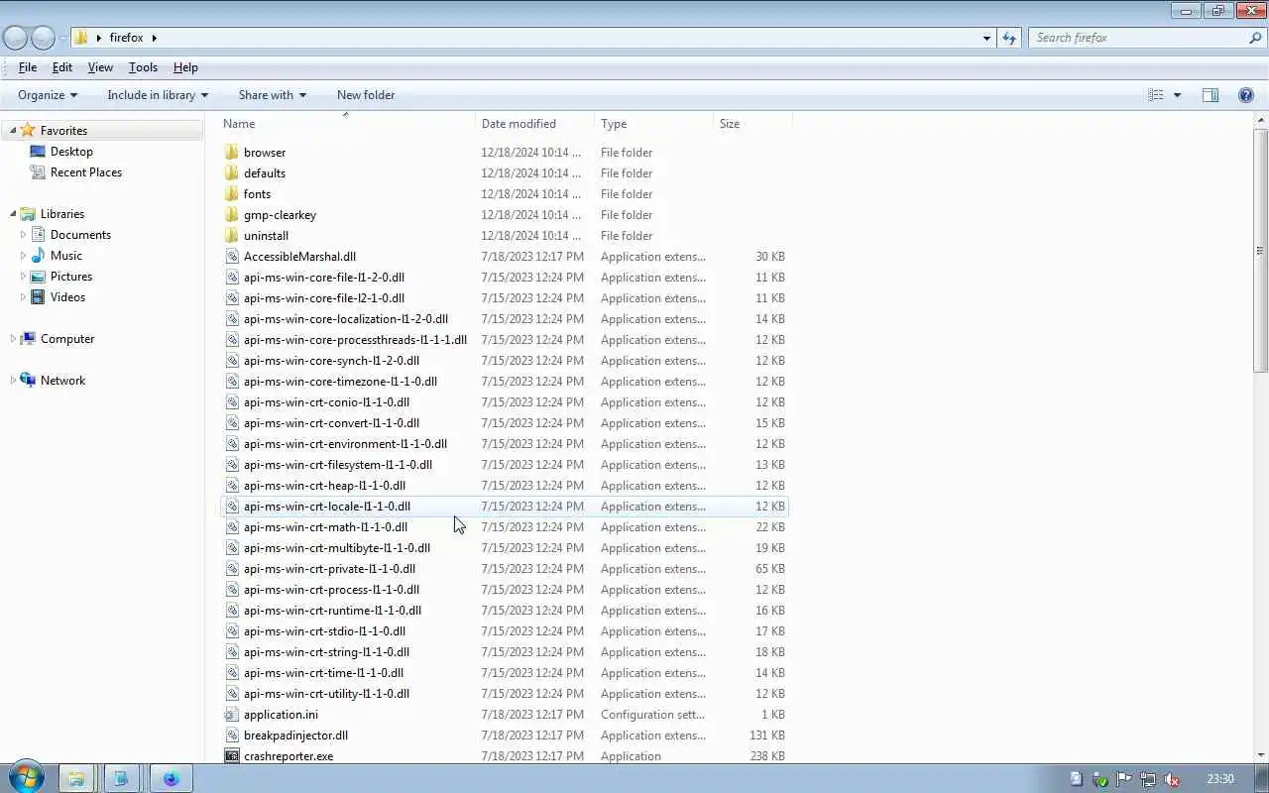The width and height of the screenshot is (1269, 793).
Task: Sort by Size column header
Action: [x=752, y=124]
